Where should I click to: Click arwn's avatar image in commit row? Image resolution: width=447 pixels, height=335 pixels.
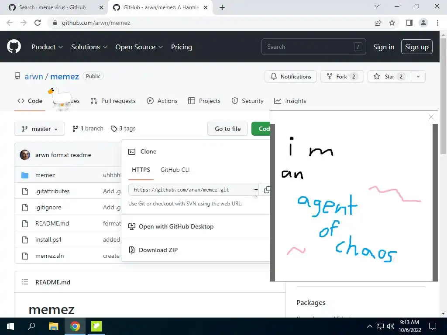(25, 155)
